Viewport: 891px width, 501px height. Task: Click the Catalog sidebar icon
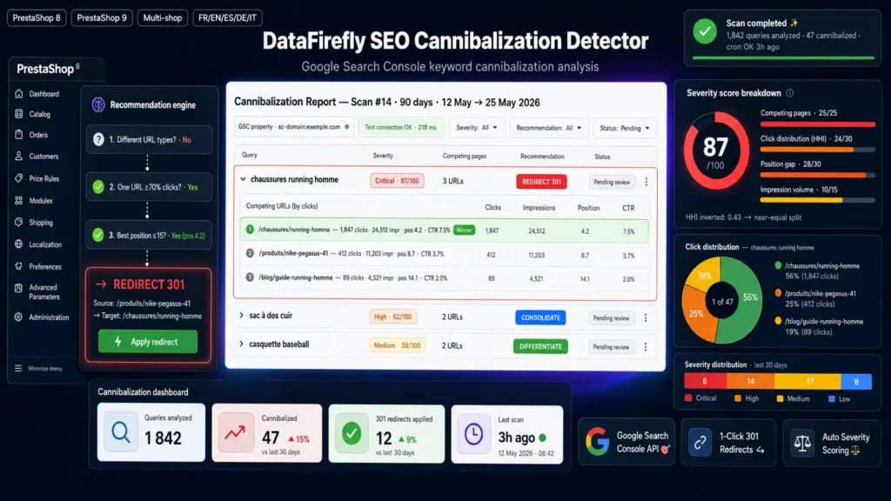[19, 114]
